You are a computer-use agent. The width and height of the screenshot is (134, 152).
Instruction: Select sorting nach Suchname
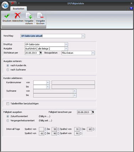click(x=8, y=70)
